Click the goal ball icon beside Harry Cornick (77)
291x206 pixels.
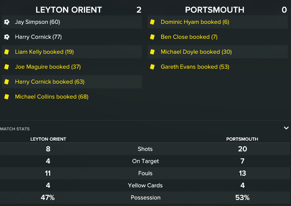[x=7, y=37]
